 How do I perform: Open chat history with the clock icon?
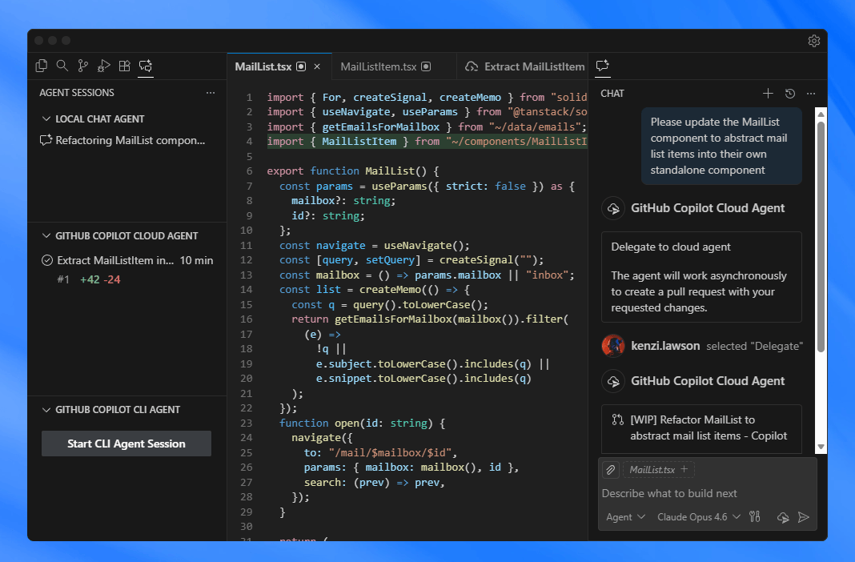click(789, 94)
